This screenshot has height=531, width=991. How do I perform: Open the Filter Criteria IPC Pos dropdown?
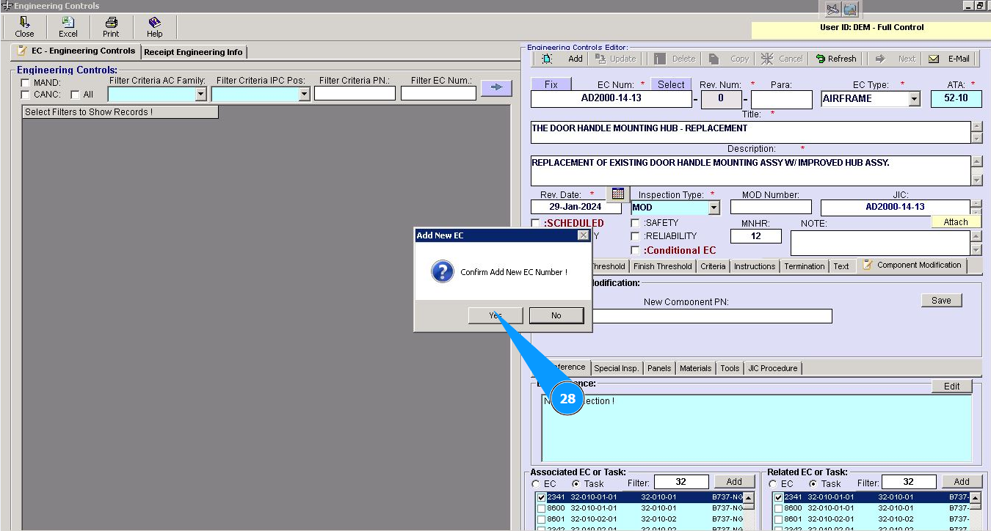[304, 94]
